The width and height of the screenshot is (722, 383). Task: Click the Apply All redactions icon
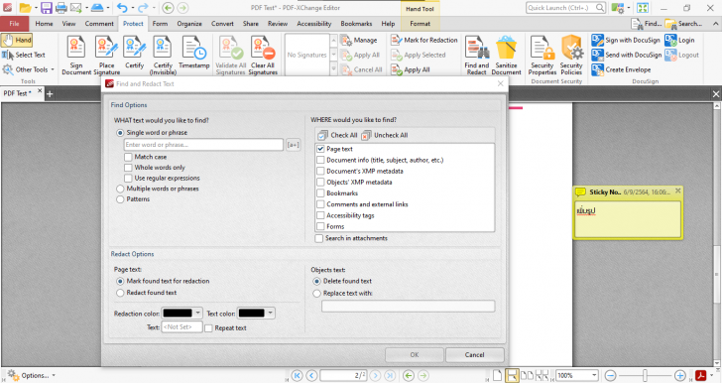tap(397, 69)
